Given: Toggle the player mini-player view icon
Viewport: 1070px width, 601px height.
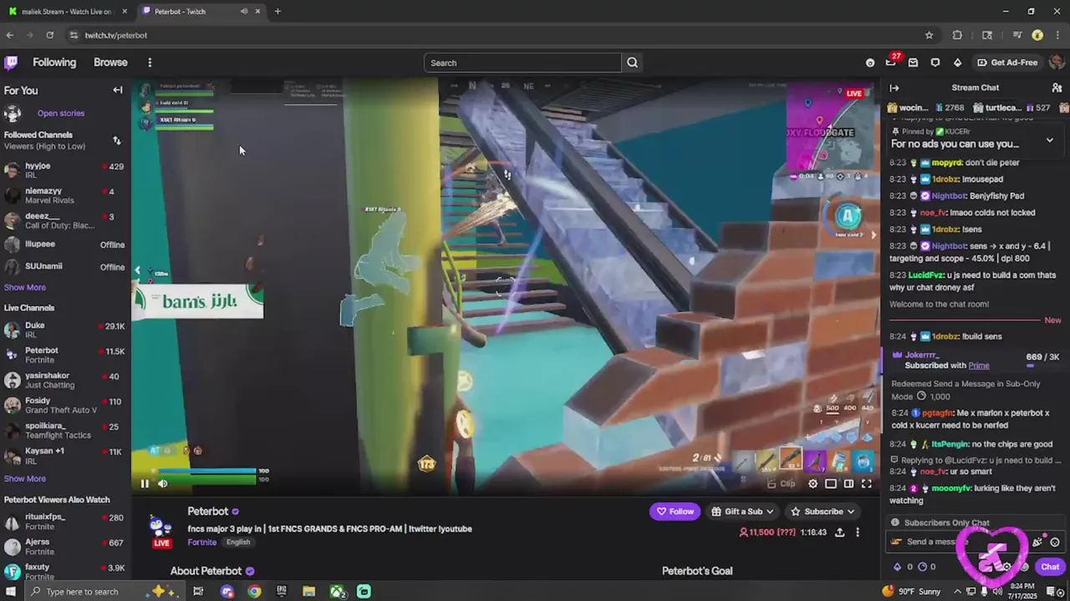Looking at the screenshot, I should tap(831, 483).
